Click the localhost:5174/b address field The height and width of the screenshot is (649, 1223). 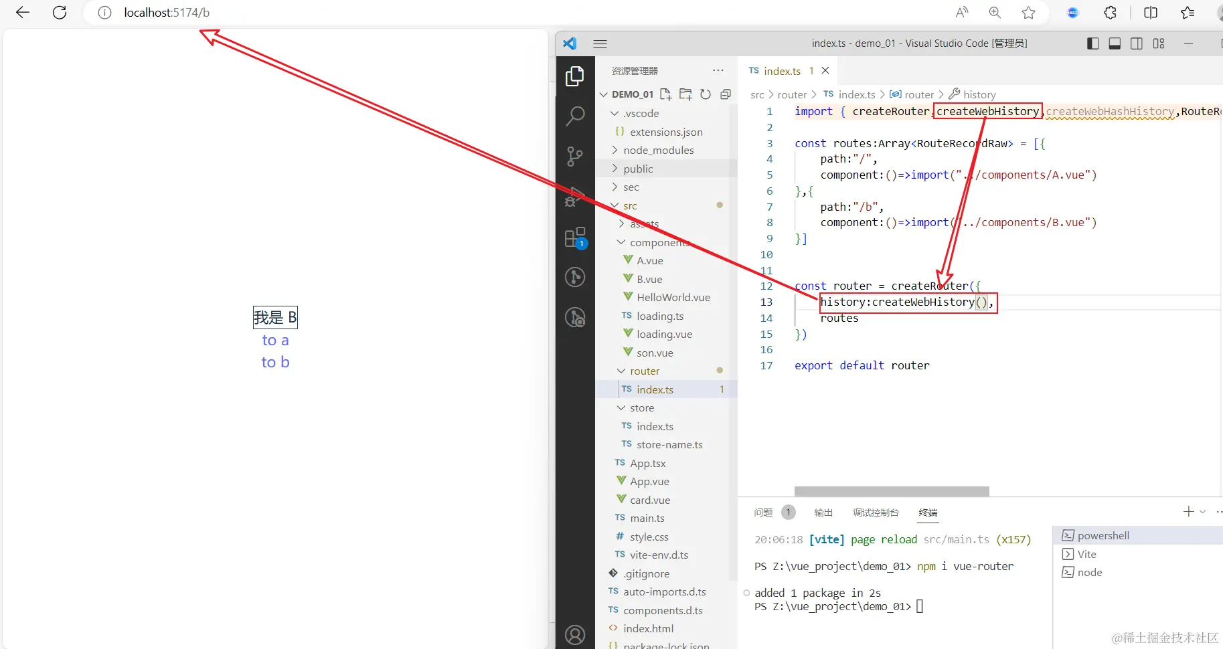167,13
